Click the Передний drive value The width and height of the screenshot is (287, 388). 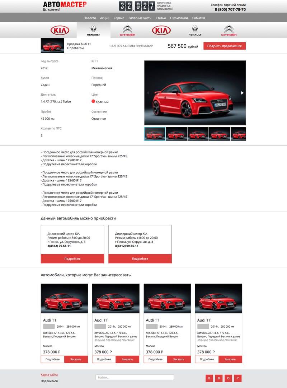(x=99, y=85)
